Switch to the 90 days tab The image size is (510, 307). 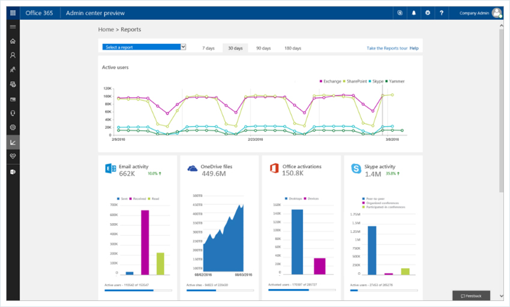(263, 48)
